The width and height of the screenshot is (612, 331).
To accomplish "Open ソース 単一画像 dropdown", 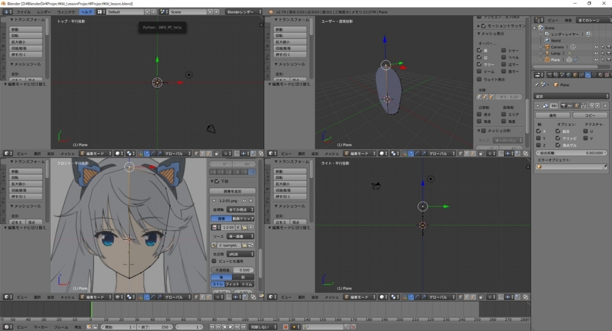I will click(x=240, y=236).
